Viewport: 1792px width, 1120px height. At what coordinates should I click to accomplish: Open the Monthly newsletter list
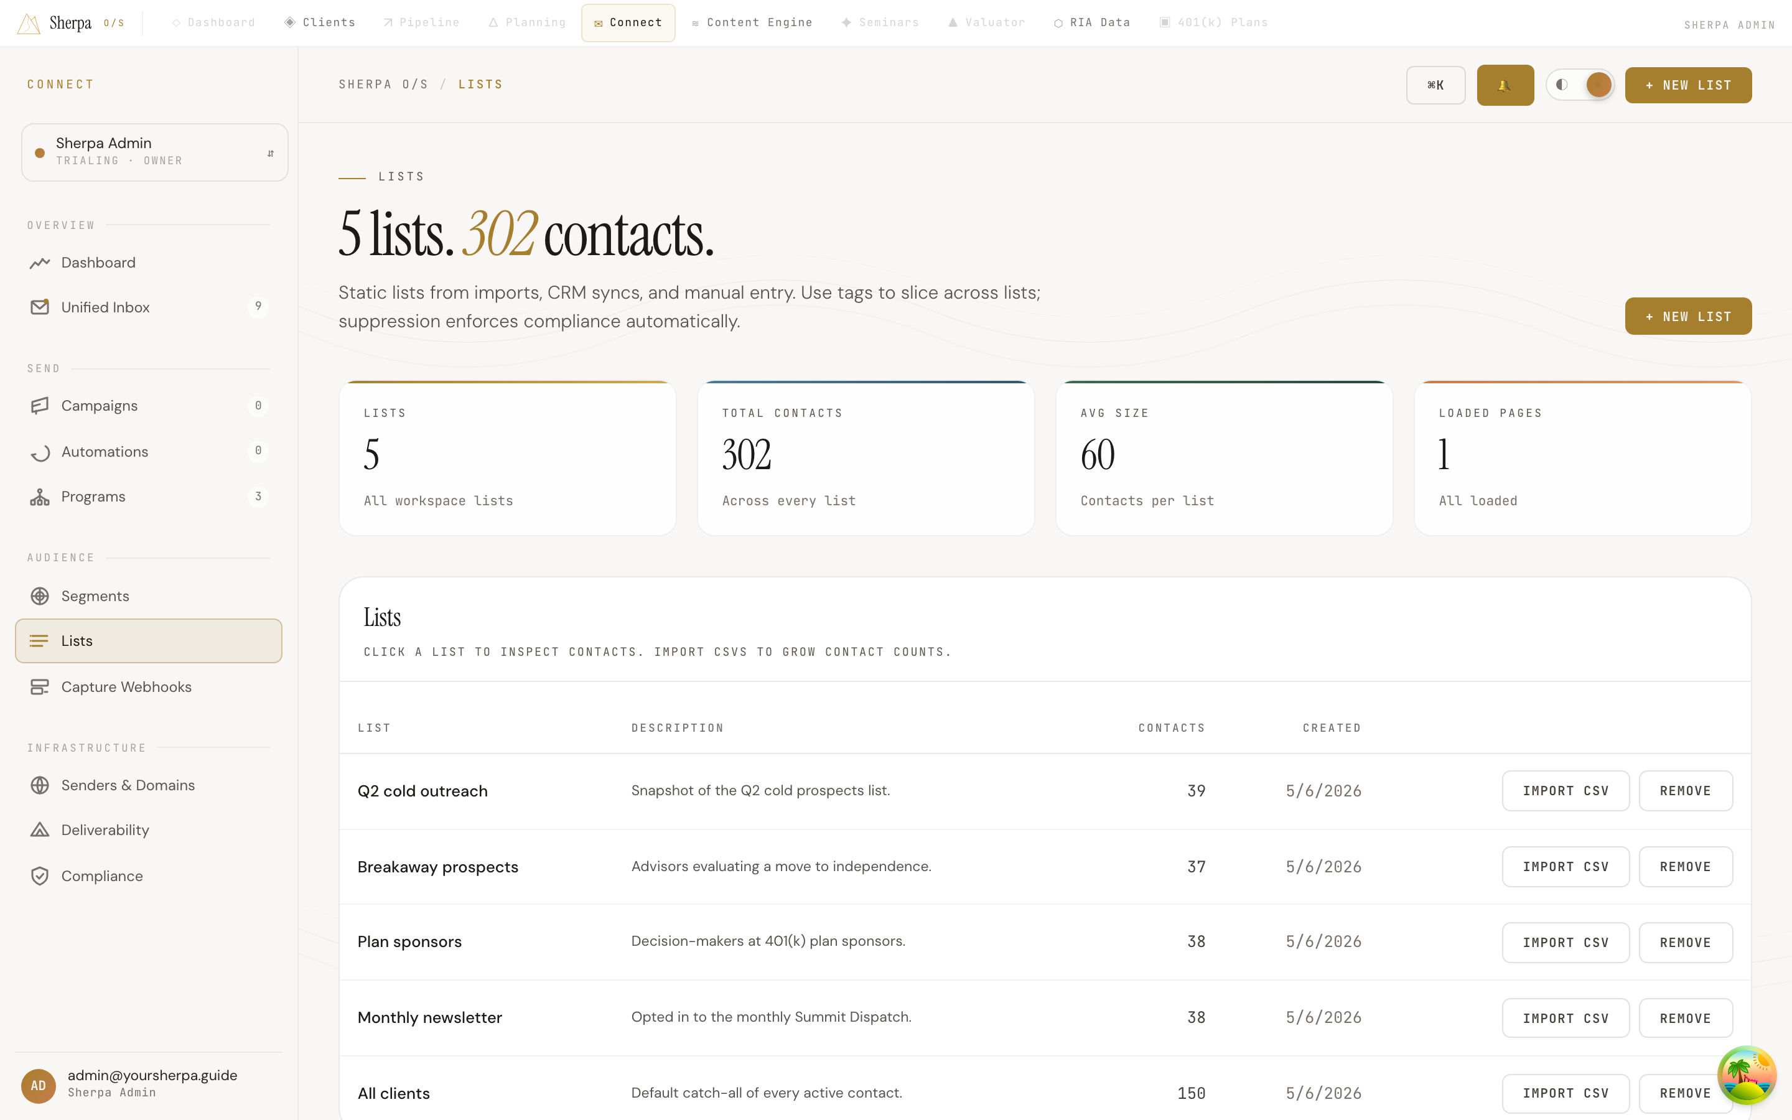tap(429, 1017)
